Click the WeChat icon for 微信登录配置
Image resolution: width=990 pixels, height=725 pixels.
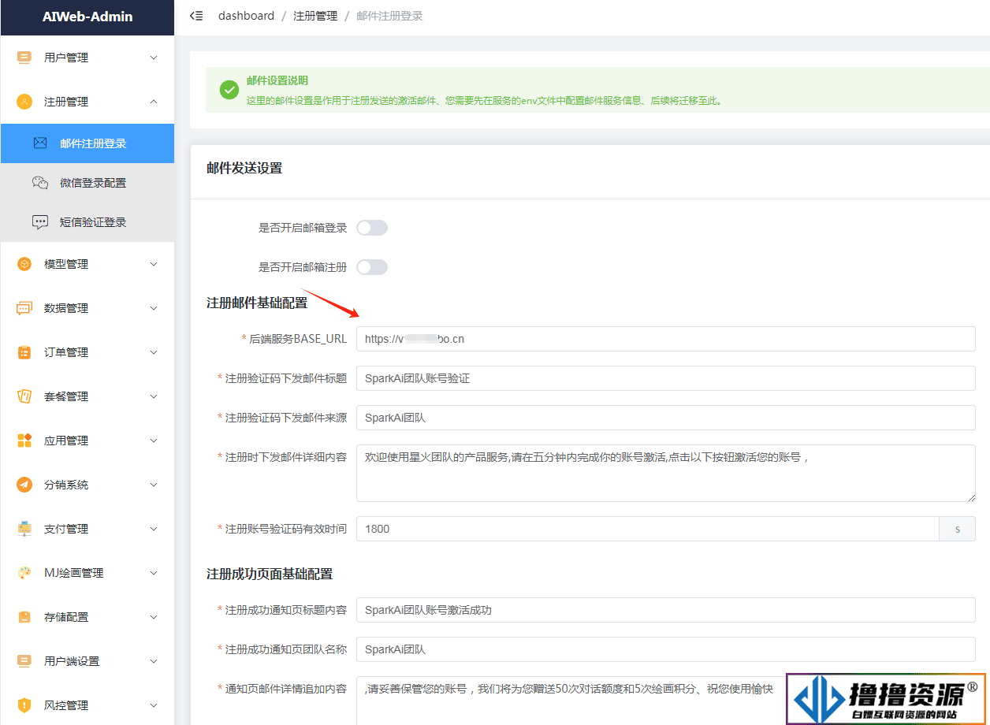(40, 183)
